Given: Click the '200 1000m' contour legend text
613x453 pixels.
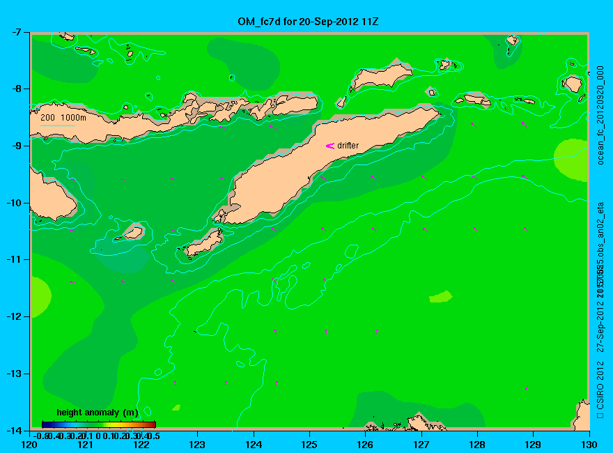Looking at the screenshot, I should point(63,117).
